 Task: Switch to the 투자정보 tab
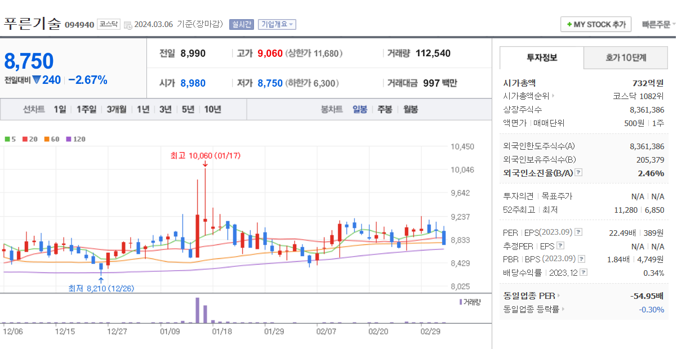(542, 57)
